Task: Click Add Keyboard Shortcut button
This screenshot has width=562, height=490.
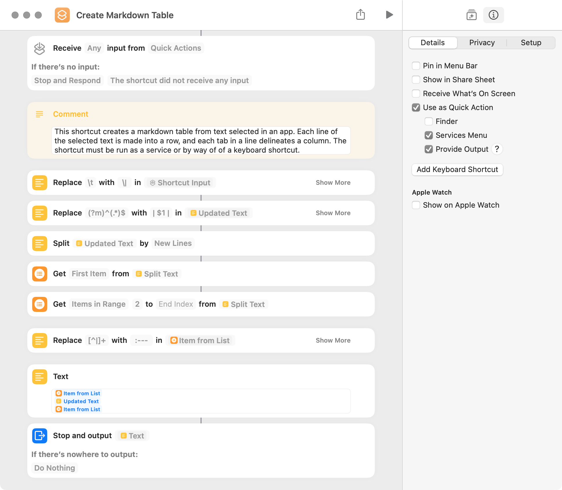Action: (457, 169)
